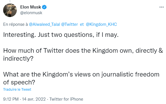
Task: Open the @elonmusk handle
Action: [31, 13]
